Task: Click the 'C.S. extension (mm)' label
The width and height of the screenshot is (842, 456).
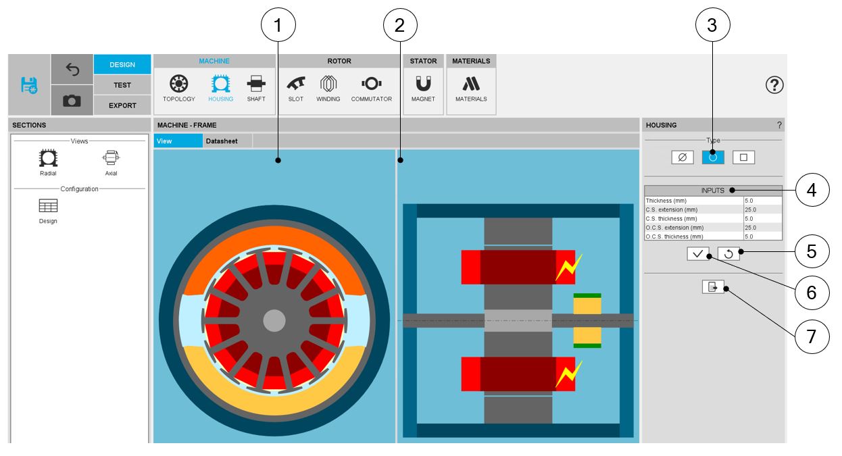Action: click(x=672, y=209)
